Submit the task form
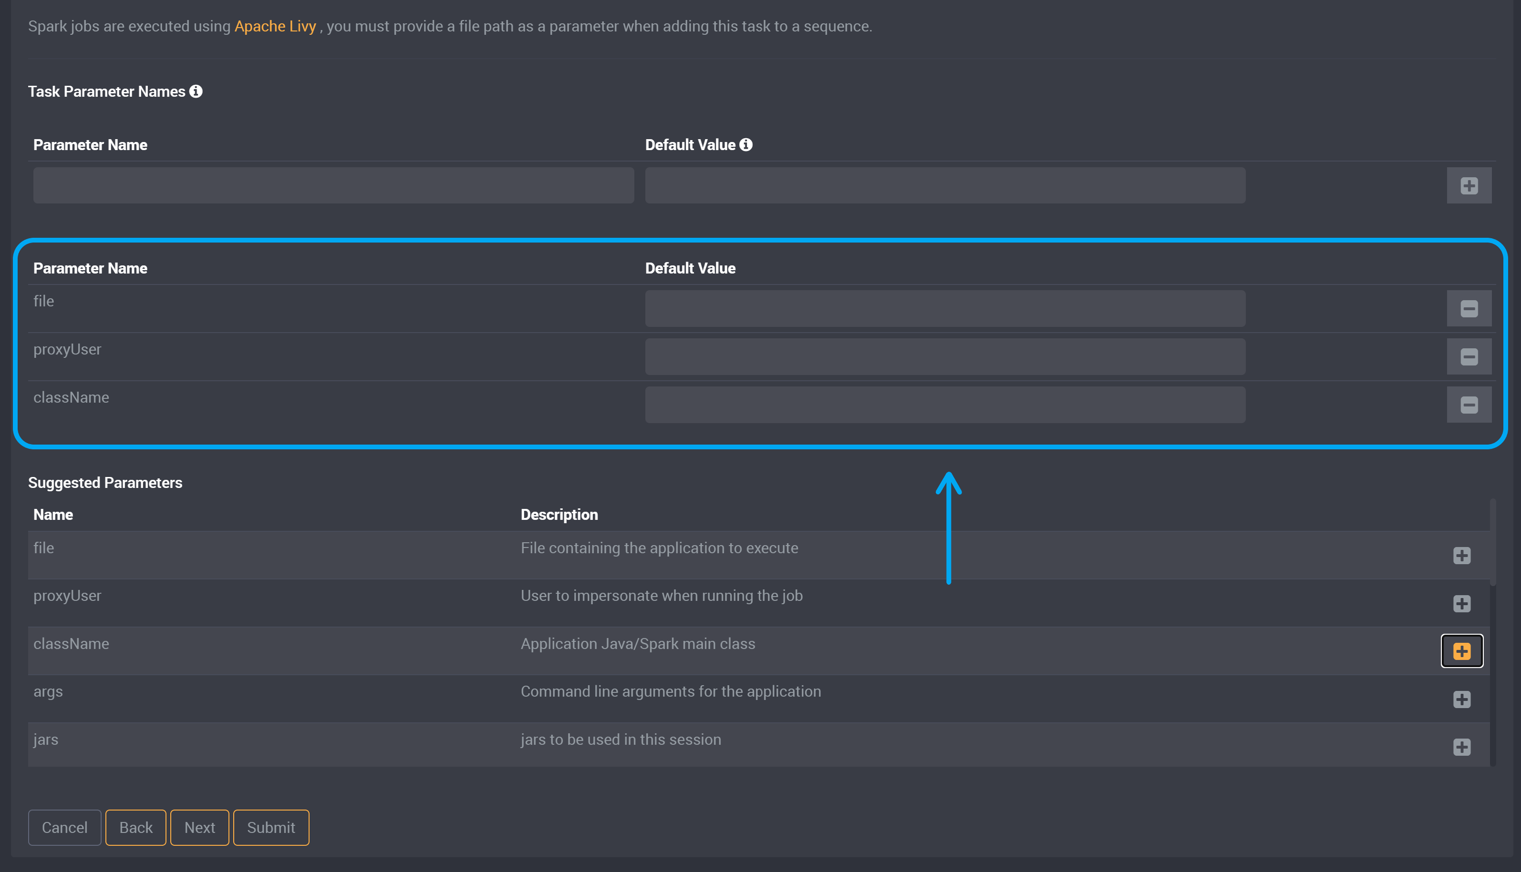 point(271,827)
